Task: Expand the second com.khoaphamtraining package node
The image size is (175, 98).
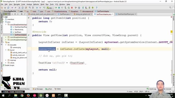Action: pos(6,37)
